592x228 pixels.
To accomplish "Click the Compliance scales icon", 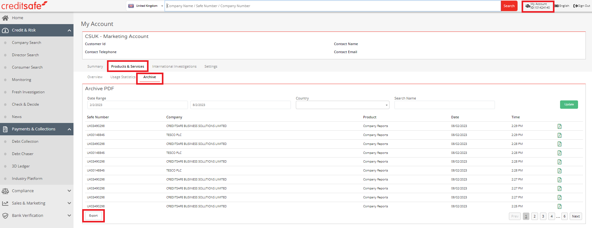I will 5,191.
